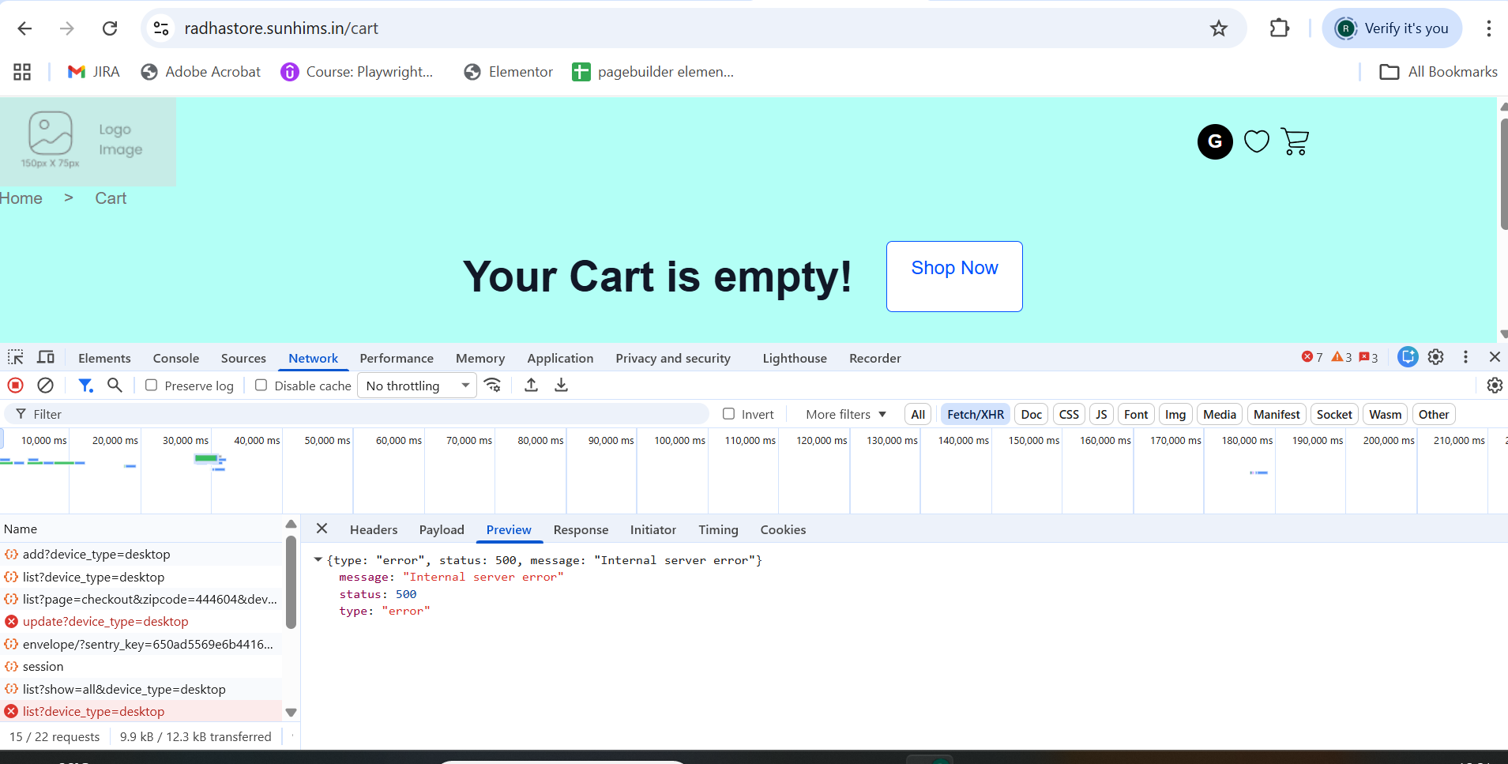Open the Timing tab of the request
This screenshot has width=1508, height=764.
point(718,529)
